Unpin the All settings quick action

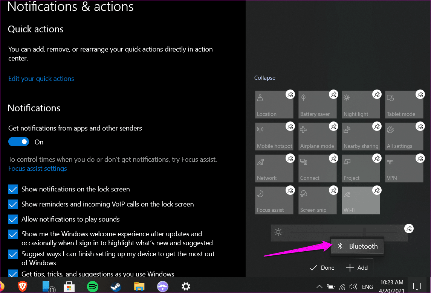pos(420,126)
